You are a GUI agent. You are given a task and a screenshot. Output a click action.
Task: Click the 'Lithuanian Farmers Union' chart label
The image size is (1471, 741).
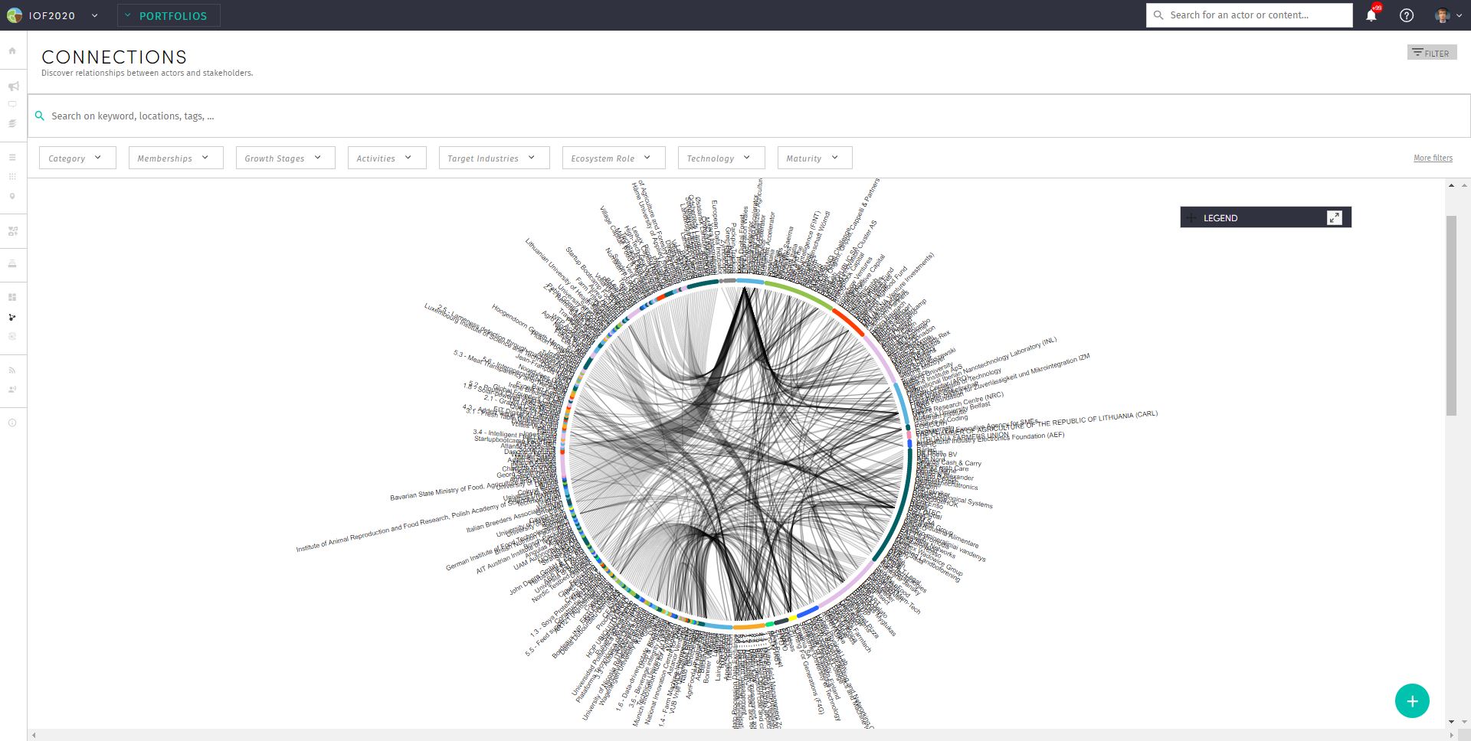[962, 436]
